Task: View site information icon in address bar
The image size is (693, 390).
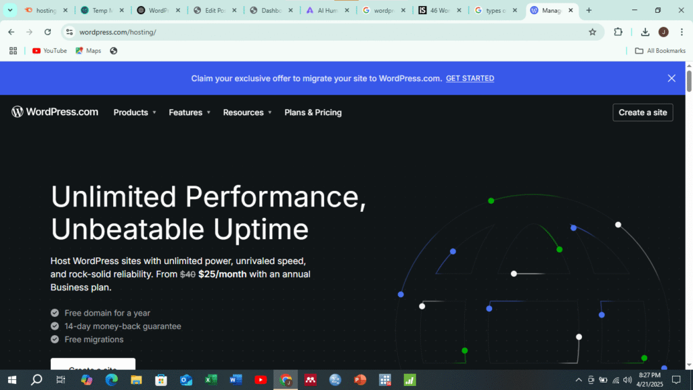Action: click(70, 32)
